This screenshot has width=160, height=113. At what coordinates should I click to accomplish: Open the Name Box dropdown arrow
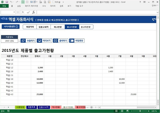click(x=14, y=12)
